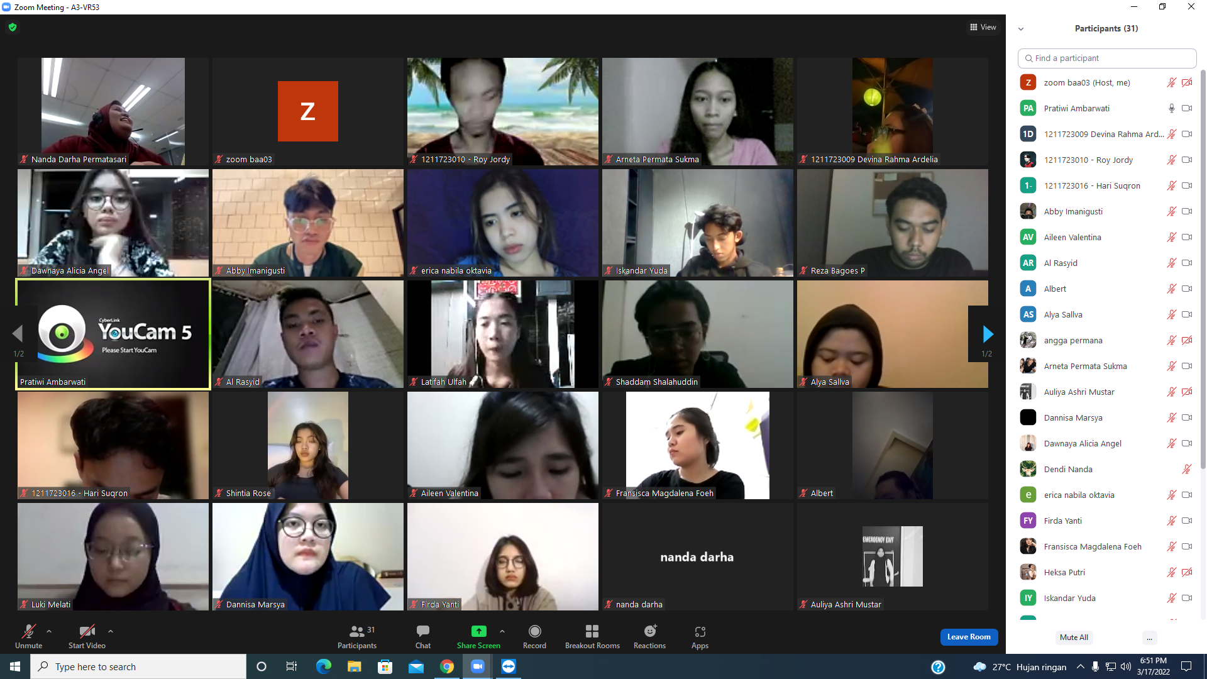Open Google Chrome from taskbar
The height and width of the screenshot is (679, 1207).
click(447, 666)
